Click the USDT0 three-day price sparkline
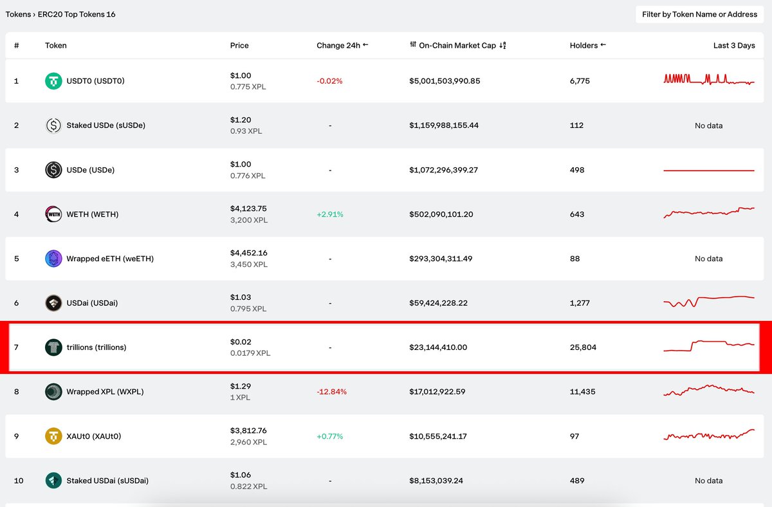The image size is (772, 507). [x=709, y=79]
